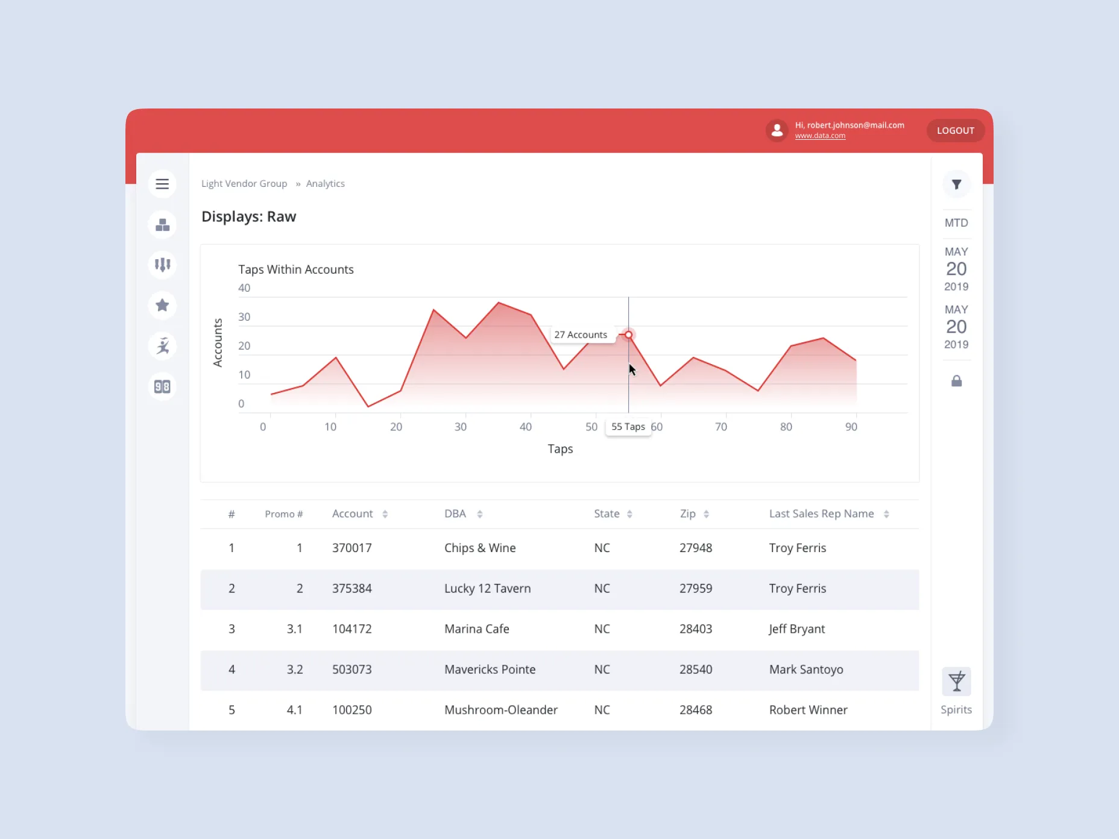The height and width of the screenshot is (839, 1119).
Task: Click the 98 counter sidebar icon
Action: [162, 386]
